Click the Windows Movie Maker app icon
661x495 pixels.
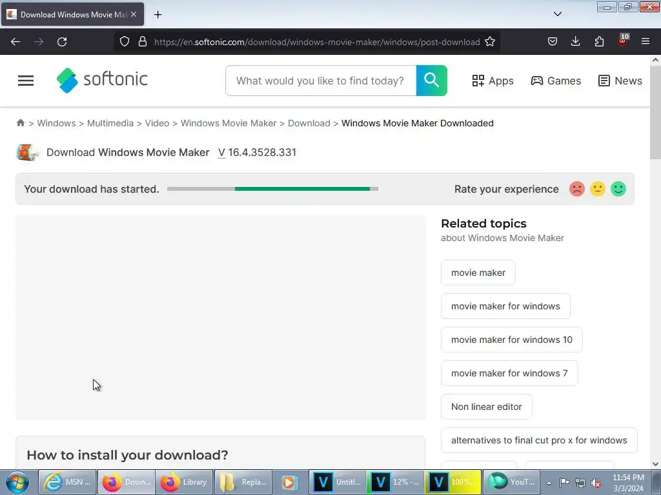[27, 152]
